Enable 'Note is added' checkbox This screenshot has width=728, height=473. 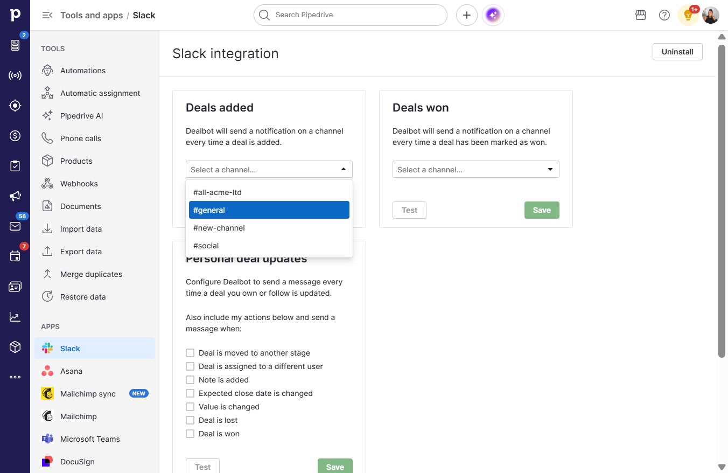tap(190, 380)
